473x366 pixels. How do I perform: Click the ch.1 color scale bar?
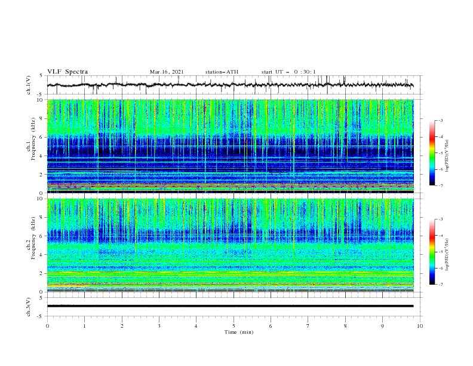tap(432, 153)
